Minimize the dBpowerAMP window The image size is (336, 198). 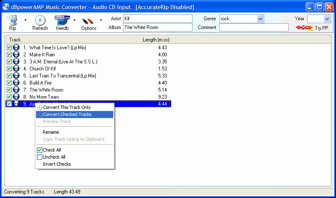(309, 7)
